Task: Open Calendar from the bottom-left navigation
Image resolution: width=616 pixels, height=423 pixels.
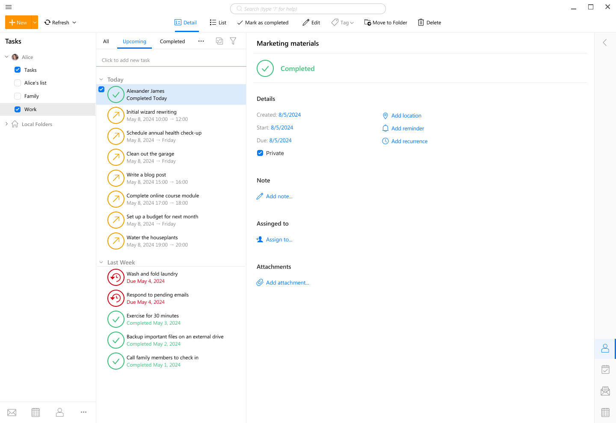Action: 36,412
